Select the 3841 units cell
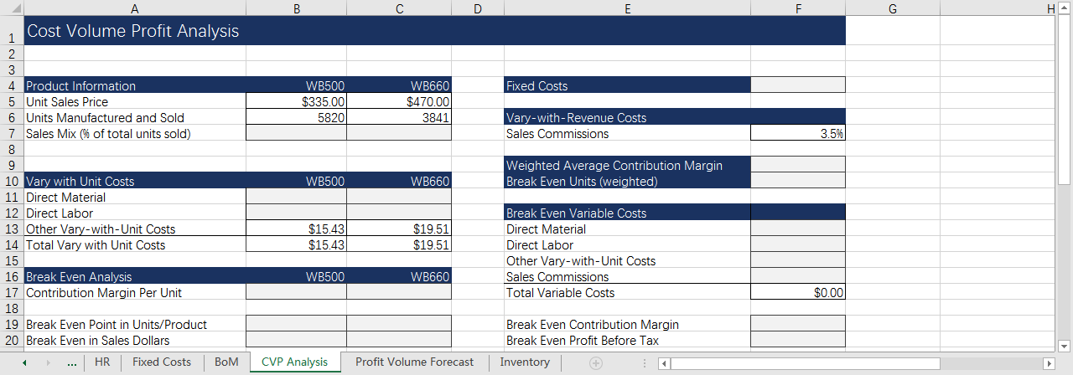The height and width of the screenshot is (375, 1073). point(399,117)
